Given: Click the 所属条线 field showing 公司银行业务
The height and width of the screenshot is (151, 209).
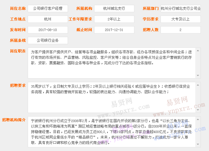Looking at the screenshot, I should click(48, 40).
